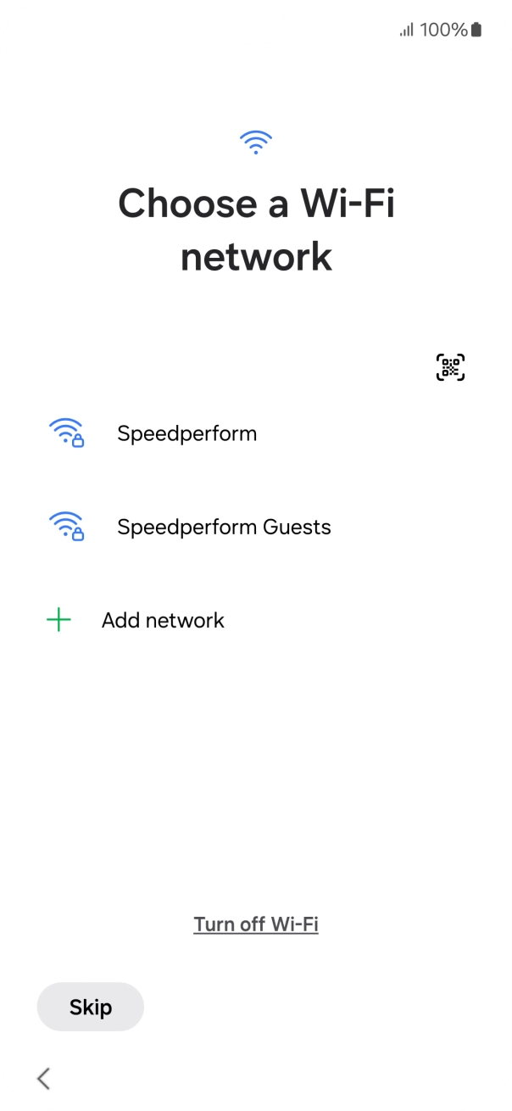Screen dimensions: 512x1111
Task: Go back using the chevron at bottom left
Action: point(43,1078)
